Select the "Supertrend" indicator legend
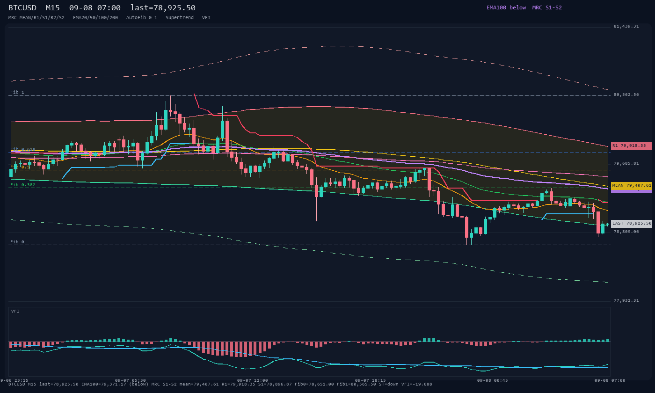 [180, 18]
